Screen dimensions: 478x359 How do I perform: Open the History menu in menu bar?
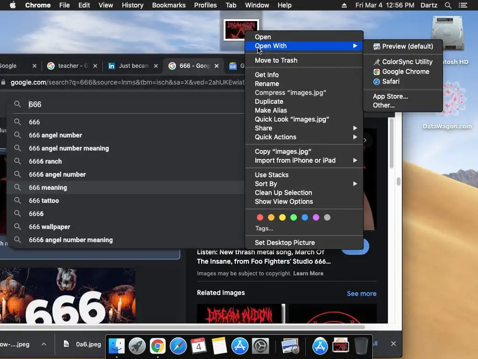133,5
